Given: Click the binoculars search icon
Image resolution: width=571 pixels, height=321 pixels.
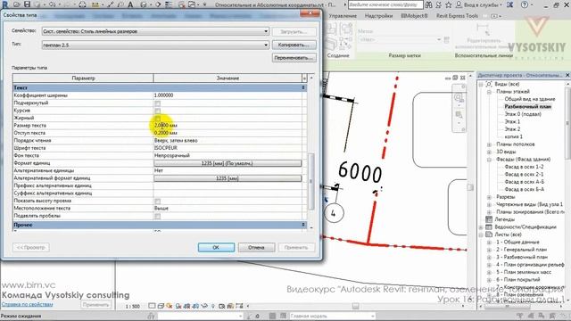Looking at the screenshot, I should tap(428, 4).
